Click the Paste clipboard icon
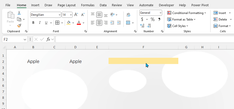 point(11,15)
